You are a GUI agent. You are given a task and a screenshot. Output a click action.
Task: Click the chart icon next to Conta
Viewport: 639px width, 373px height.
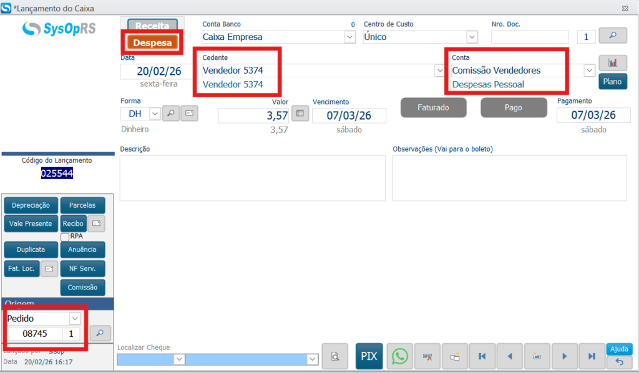[x=613, y=63]
